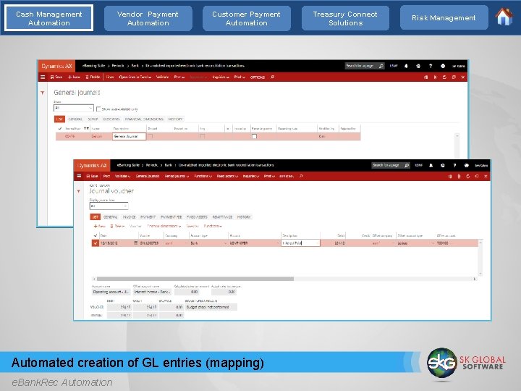
Task: Toggle Log checkbox in General journals row
Action: (203, 136)
